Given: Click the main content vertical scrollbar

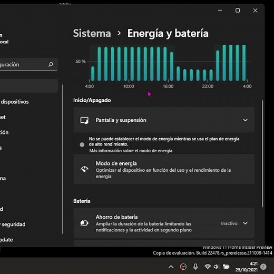Looking at the screenshot, I should 262,153.
